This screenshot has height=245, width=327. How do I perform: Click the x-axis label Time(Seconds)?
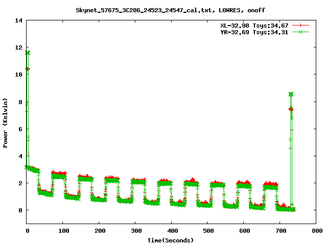pyautogui.click(x=171, y=240)
